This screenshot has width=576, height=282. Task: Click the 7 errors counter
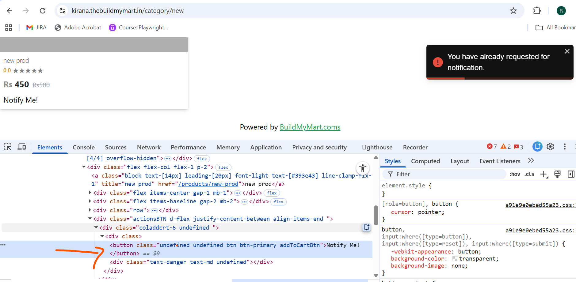pos(492,147)
